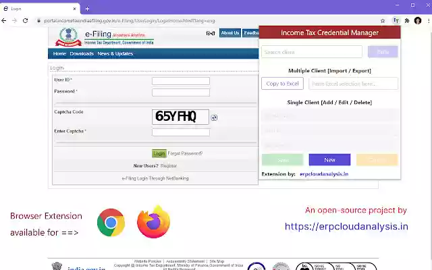Click the Register link
The width and height of the screenshot is (432, 270).
pyautogui.click(x=169, y=165)
